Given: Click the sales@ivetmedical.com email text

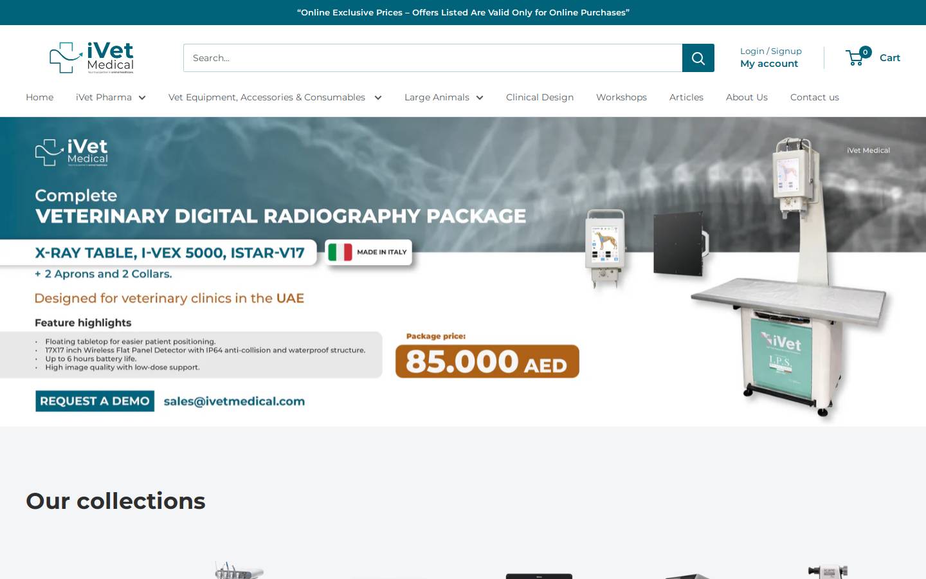Looking at the screenshot, I should coord(234,401).
